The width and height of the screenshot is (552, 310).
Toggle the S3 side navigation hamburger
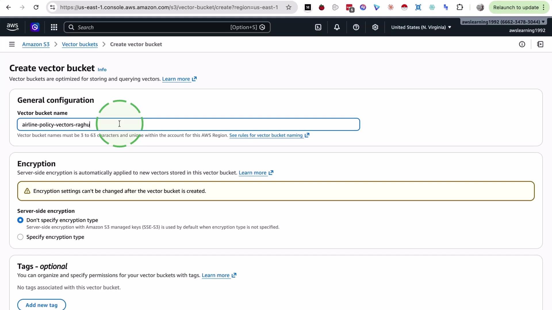12,44
